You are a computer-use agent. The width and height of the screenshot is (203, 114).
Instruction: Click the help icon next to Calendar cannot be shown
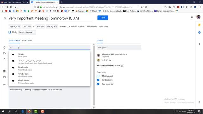(122, 66)
